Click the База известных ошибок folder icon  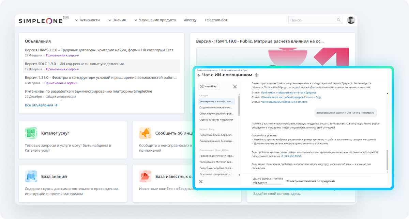(x=145, y=176)
